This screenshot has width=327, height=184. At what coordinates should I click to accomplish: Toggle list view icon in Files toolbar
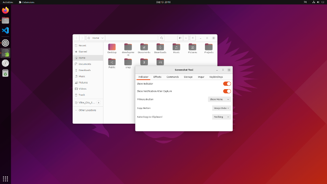click(180, 38)
